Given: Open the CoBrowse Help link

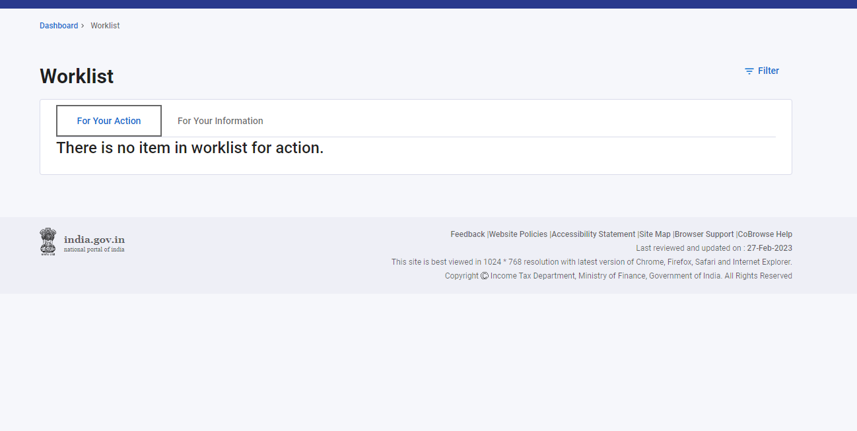Looking at the screenshot, I should 765,234.
